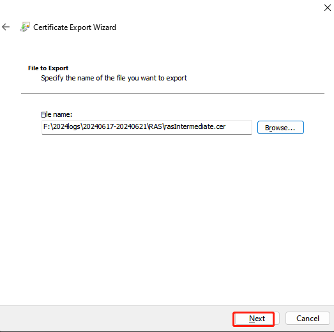This screenshot has height=332, width=334.
Task: Cancel the certificate export
Action: tap(308, 319)
